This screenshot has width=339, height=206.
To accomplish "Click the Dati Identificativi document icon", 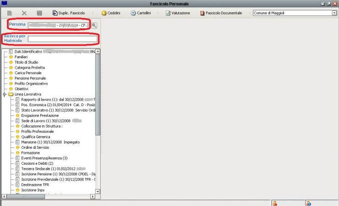I will [11, 52].
